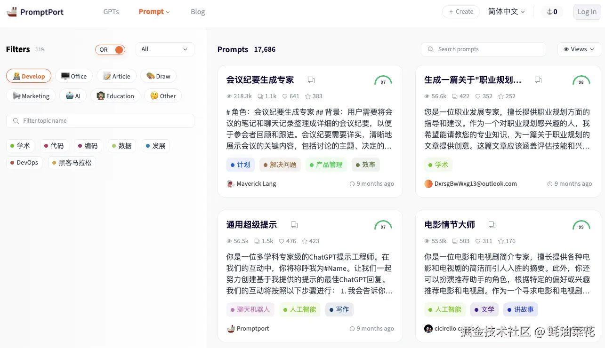
Task: Click the 1.1k copies icon
Action: [x=260, y=96]
